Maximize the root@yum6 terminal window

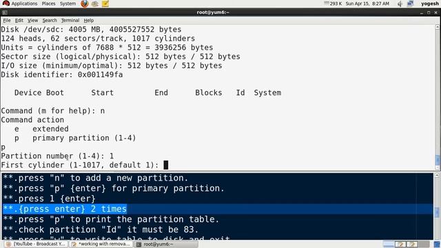click(x=429, y=12)
